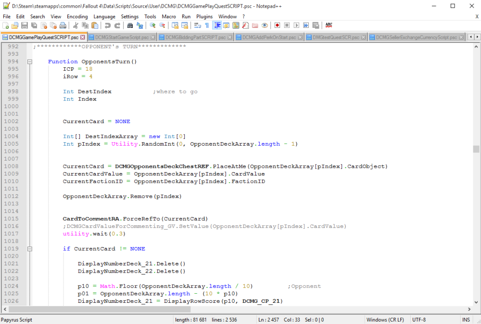This screenshot has width=481, height=324.
Task: Switch to DMGtestQuestSCR.psc tab
Action: click(336, 37)
